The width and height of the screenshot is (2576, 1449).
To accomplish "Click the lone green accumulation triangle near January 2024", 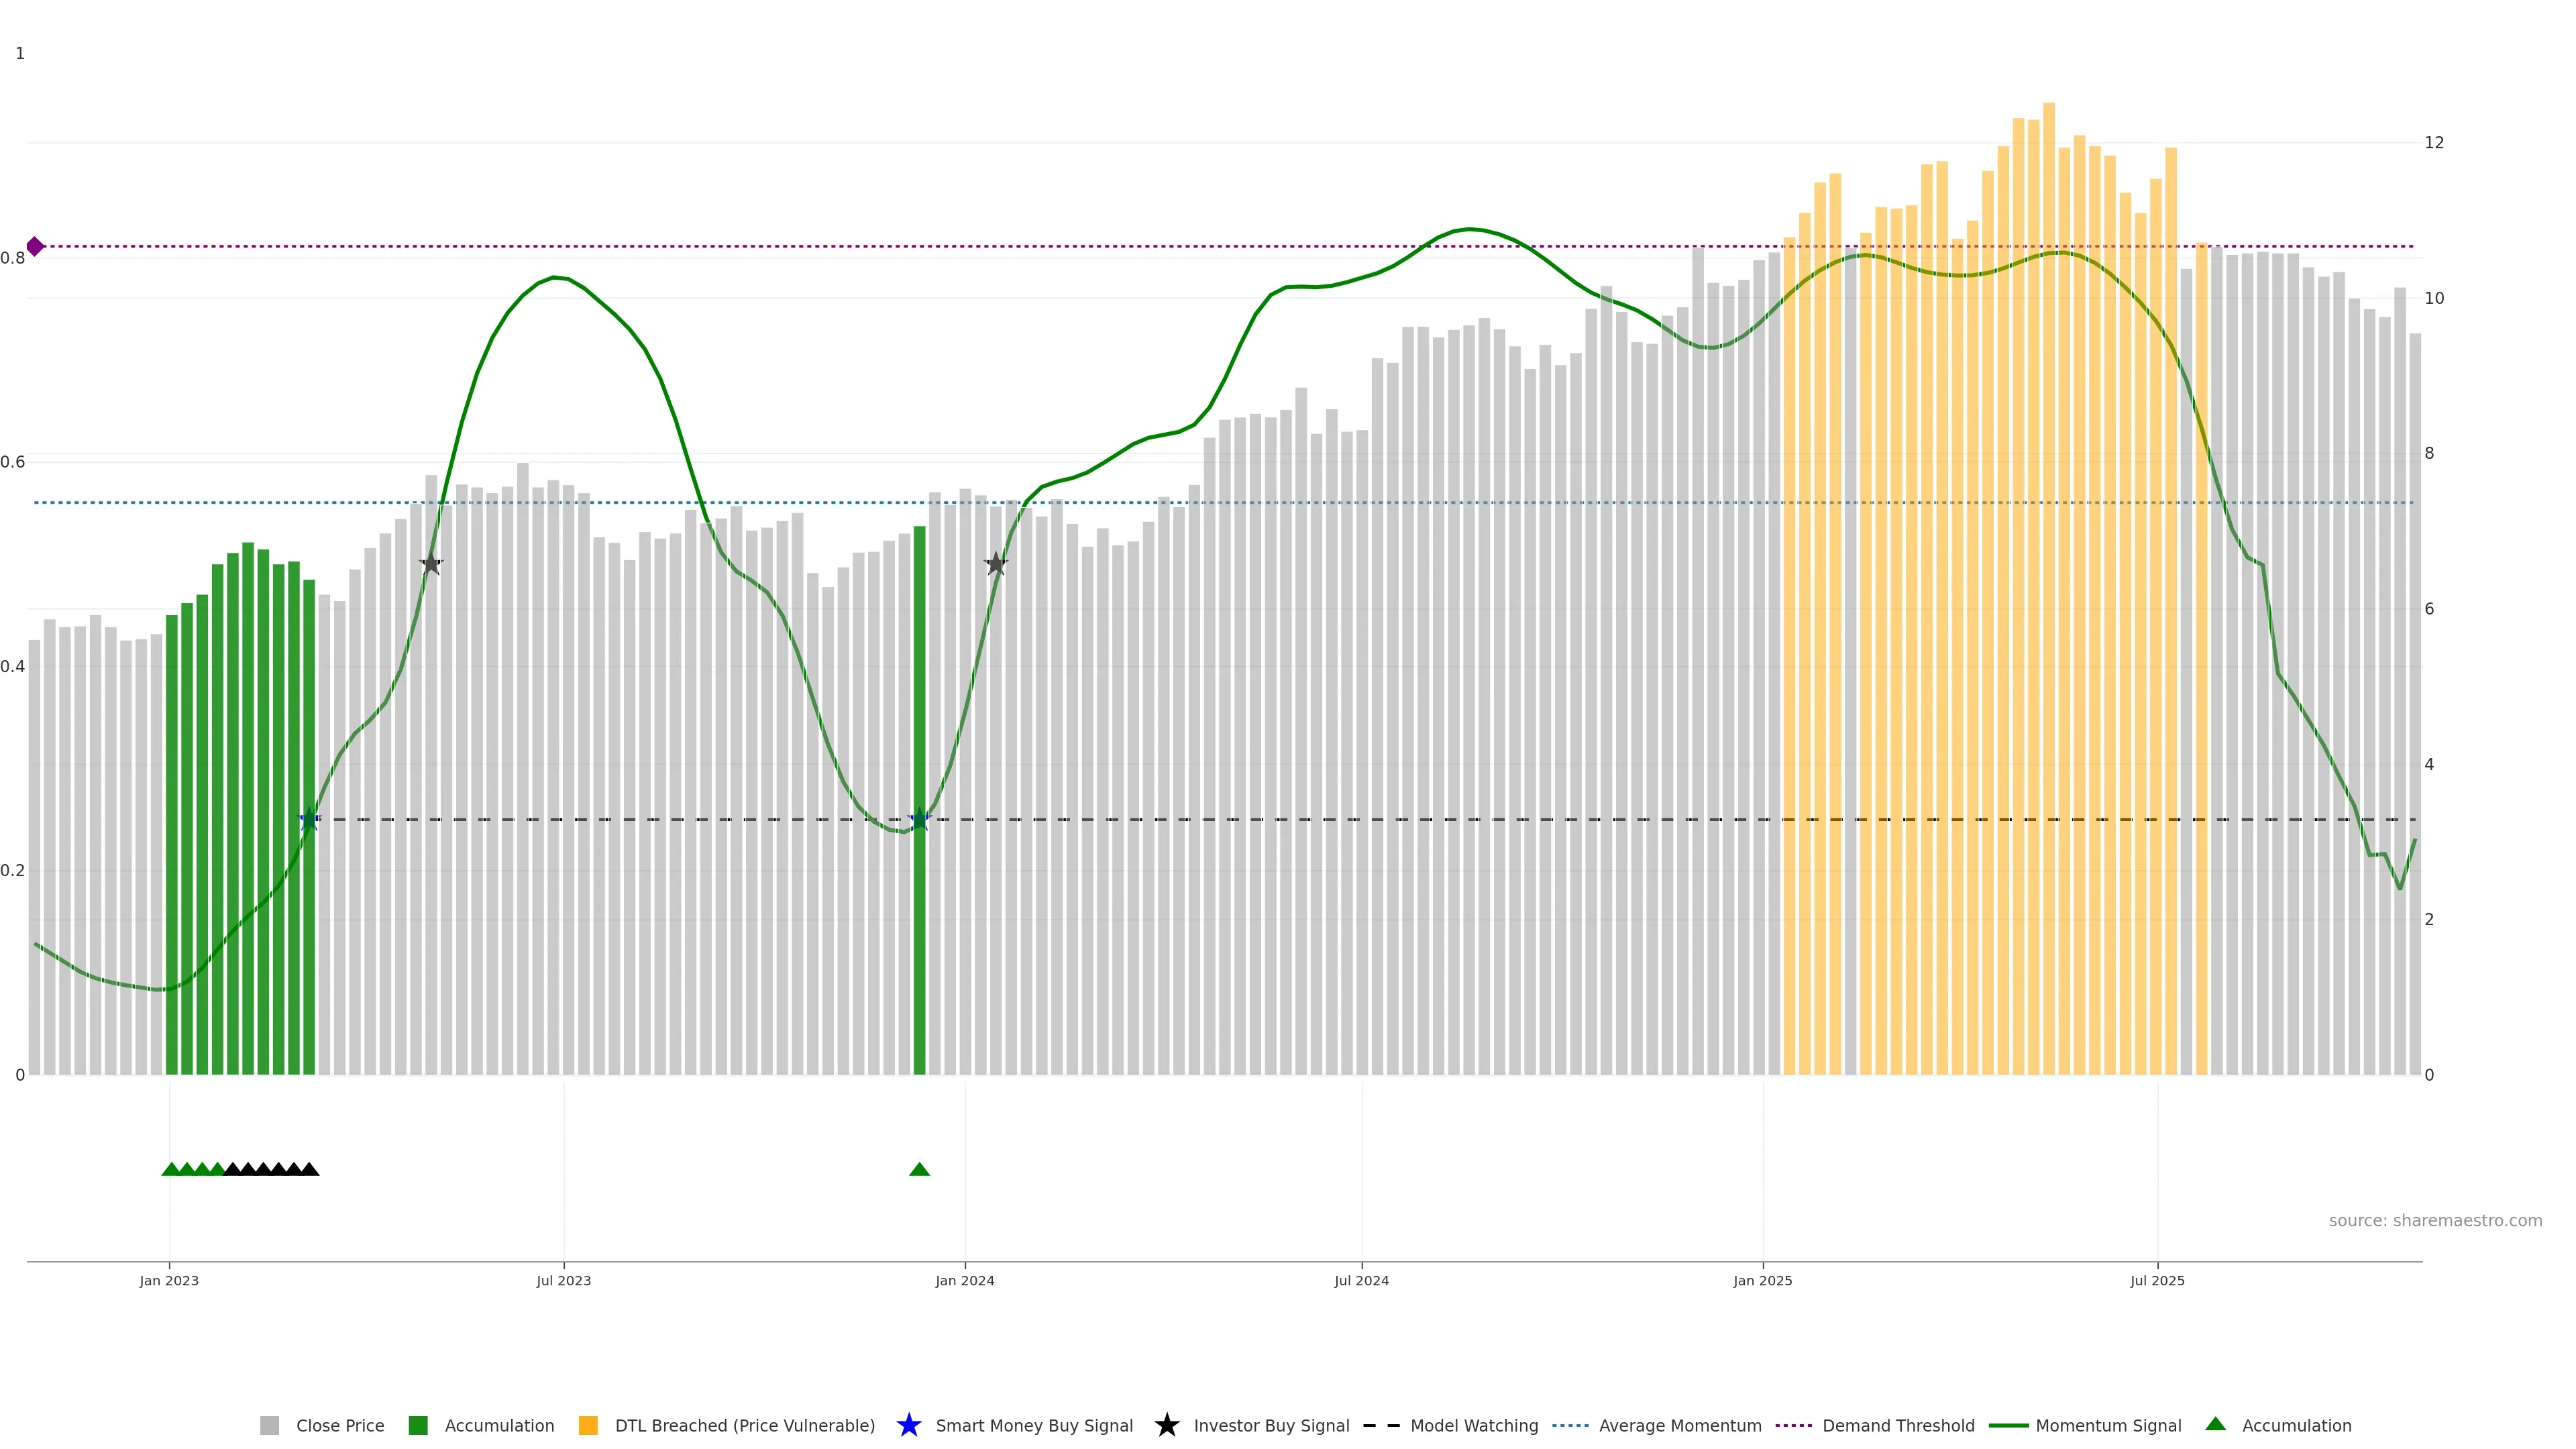I will coord(919,1169).
